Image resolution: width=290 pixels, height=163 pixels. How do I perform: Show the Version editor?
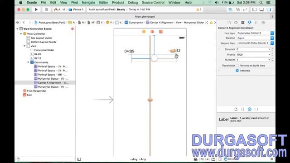click(x=245, y=10)
